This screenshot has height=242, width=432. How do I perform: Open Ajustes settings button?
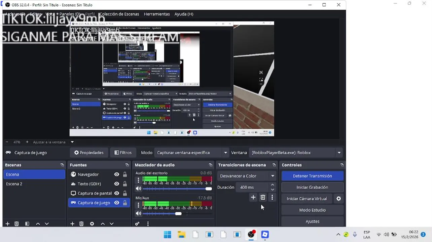(x=312, y=221)
